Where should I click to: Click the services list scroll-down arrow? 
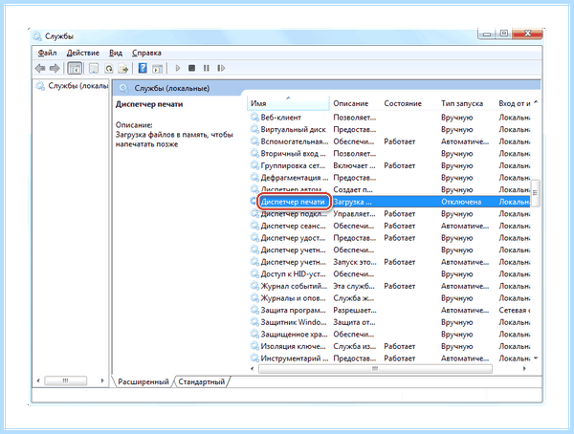(x=536, y=358)
